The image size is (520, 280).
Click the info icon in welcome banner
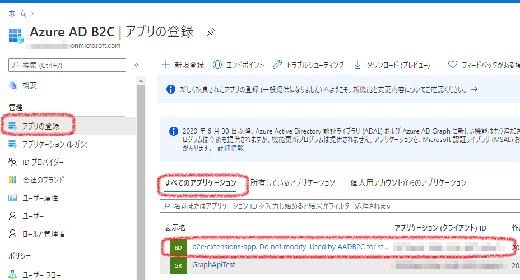[171, 89]
